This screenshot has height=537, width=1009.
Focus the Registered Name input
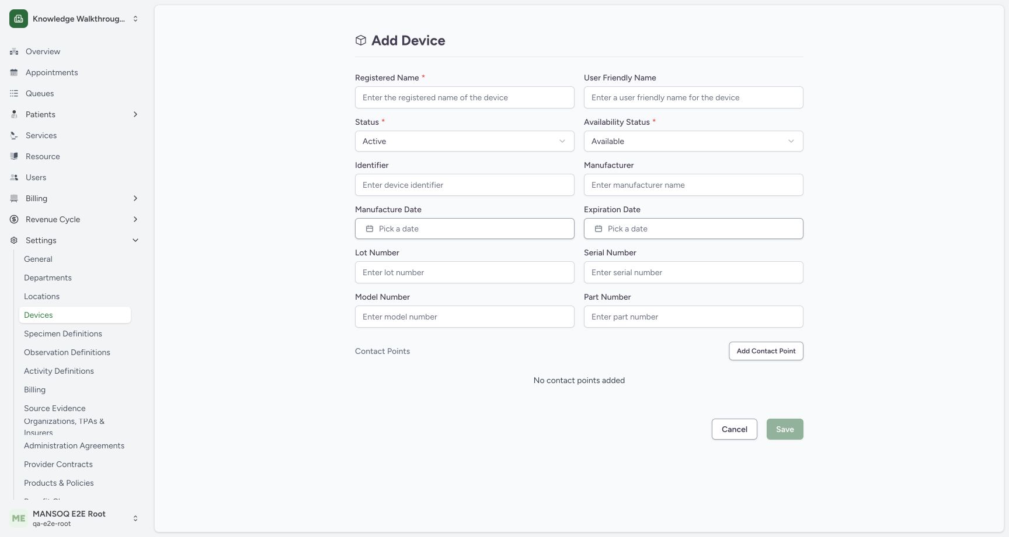pyautogui.click(x=465, y=97)
